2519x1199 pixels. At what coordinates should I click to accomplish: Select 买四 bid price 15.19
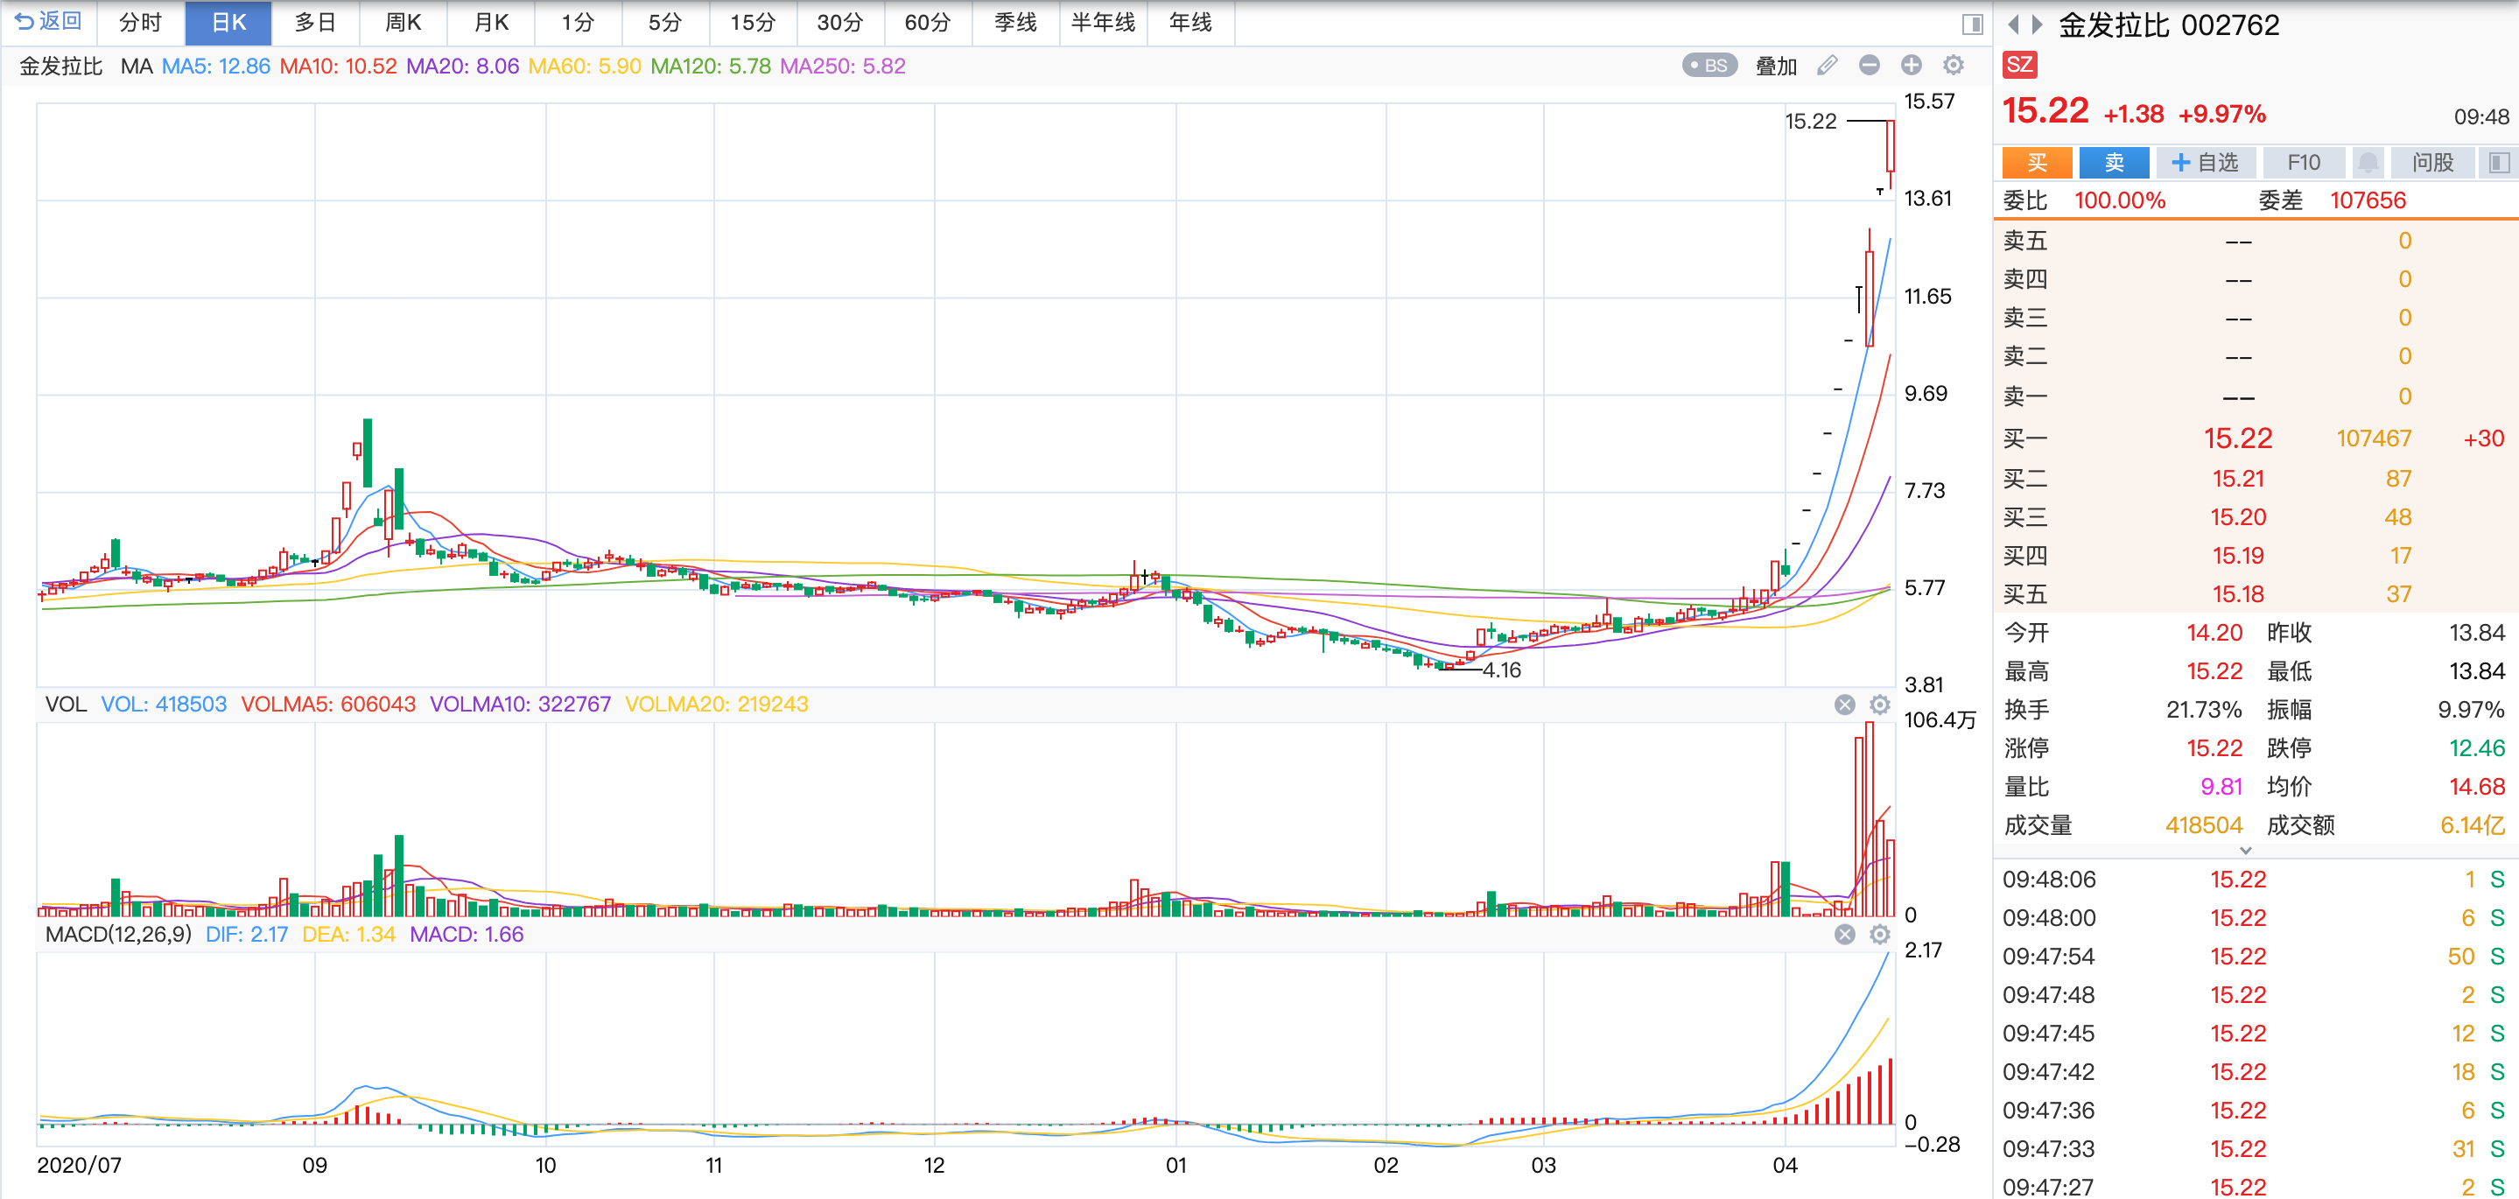[x=2238, y=557]
